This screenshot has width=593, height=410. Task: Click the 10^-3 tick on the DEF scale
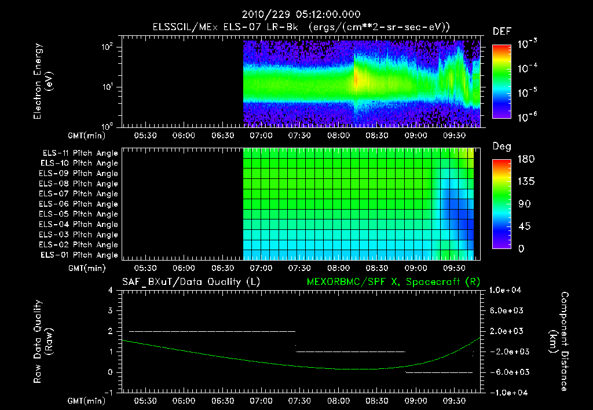click(x=527, y=44)
